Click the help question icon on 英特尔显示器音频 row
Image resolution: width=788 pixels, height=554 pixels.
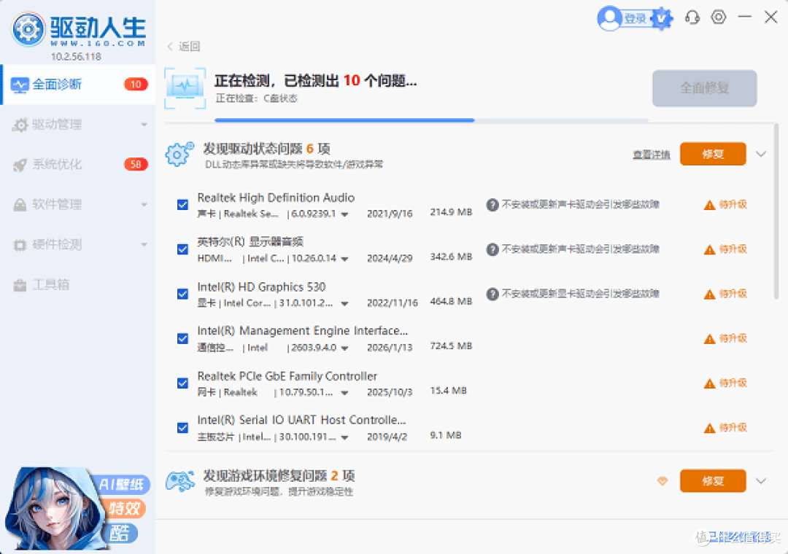492,249
